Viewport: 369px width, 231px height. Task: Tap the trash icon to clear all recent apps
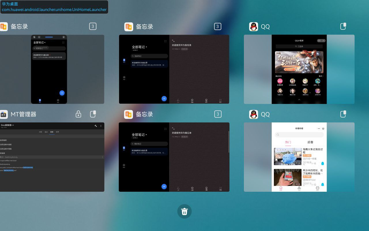click(x=184, y=212)
